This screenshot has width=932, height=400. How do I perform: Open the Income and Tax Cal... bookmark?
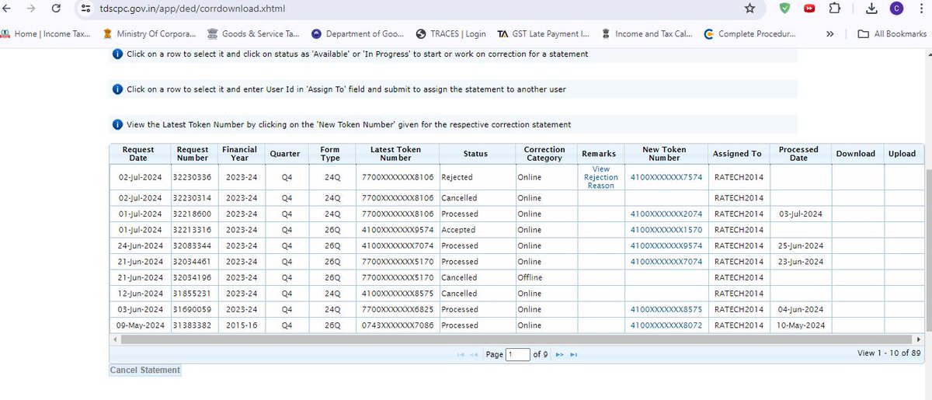coord(646,34)
